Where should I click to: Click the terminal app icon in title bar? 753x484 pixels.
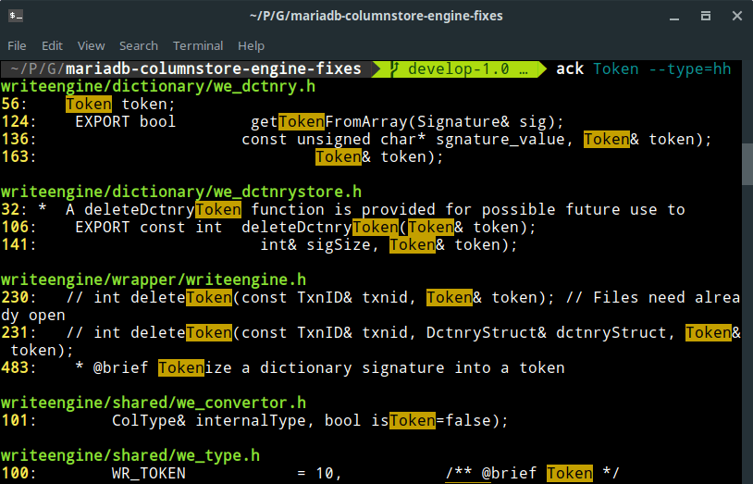pyautogui.click(x=16, y=16)
